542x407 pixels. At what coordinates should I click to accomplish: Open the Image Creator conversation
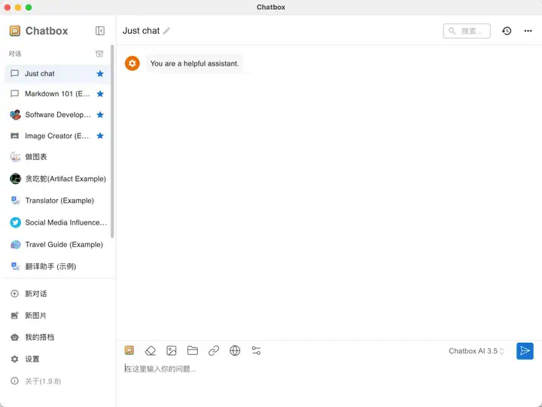[57, 136]
